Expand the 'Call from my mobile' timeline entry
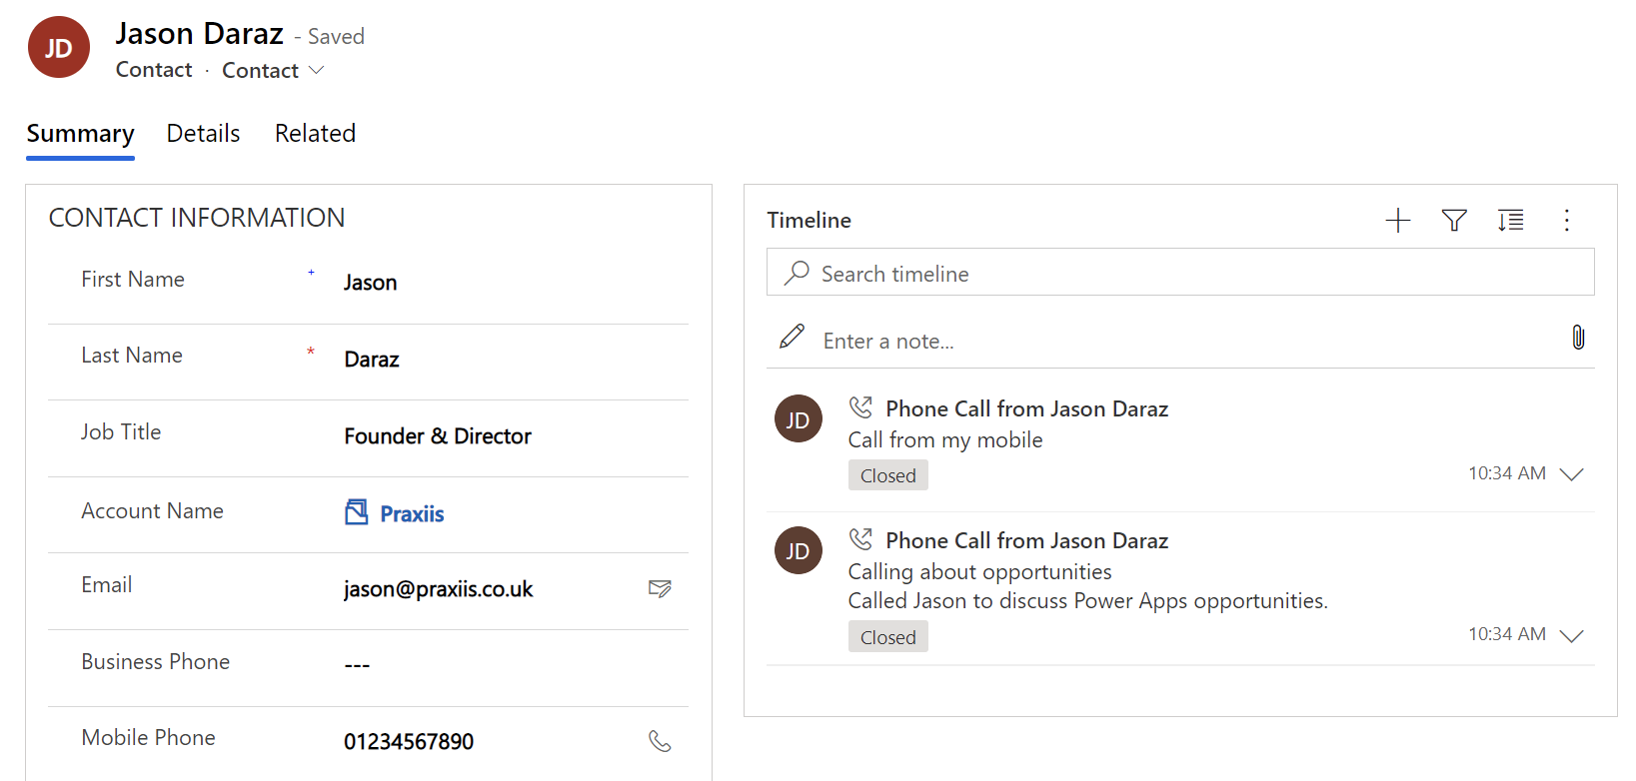 click(x=1572, y=474)
